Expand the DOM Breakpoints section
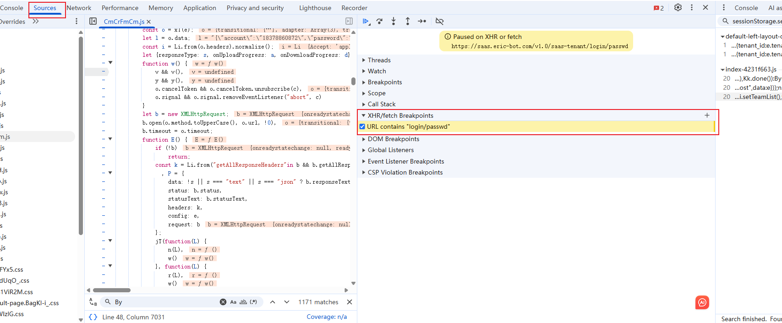This screenshot has height=323, width=782. pos(364,139)
